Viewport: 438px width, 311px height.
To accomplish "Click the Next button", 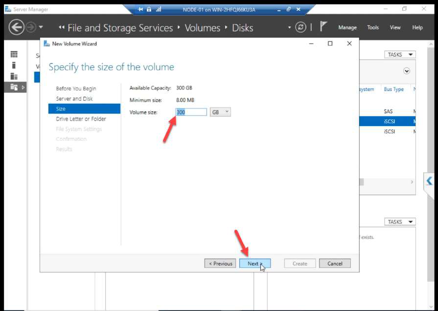I will [x=255, y=263].
